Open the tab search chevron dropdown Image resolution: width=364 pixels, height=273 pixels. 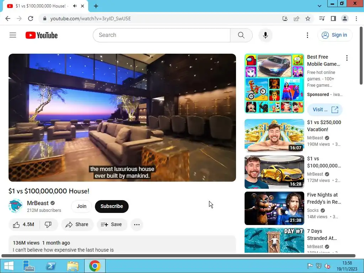point(320,6)
